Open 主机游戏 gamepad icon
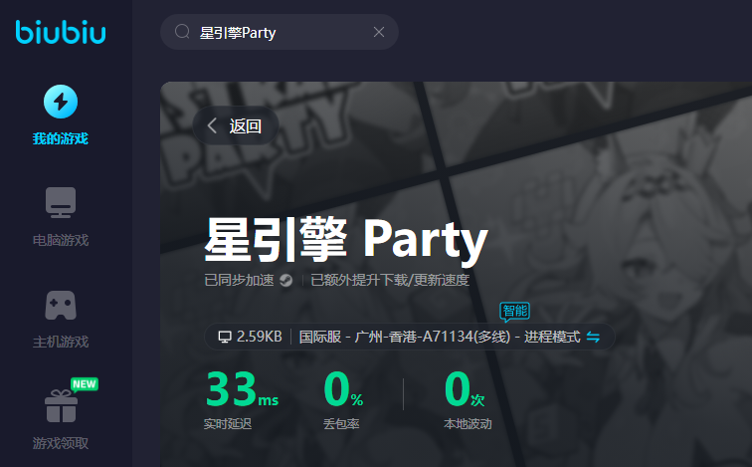 pyautogui.click(x=61, y=306)
